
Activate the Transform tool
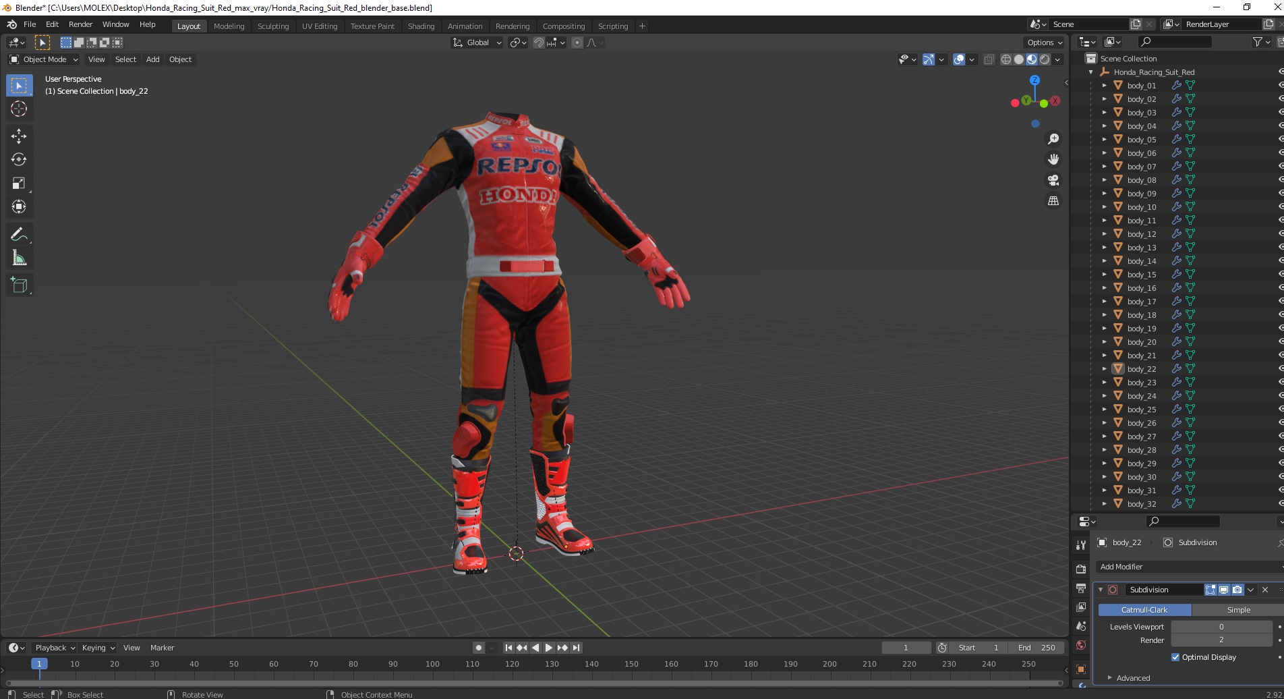[x=19, y=207]
